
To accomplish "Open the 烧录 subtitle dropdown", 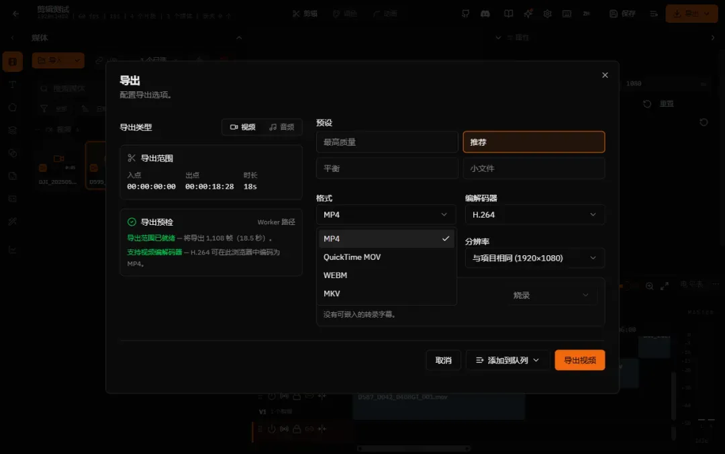I will [550, 296].
